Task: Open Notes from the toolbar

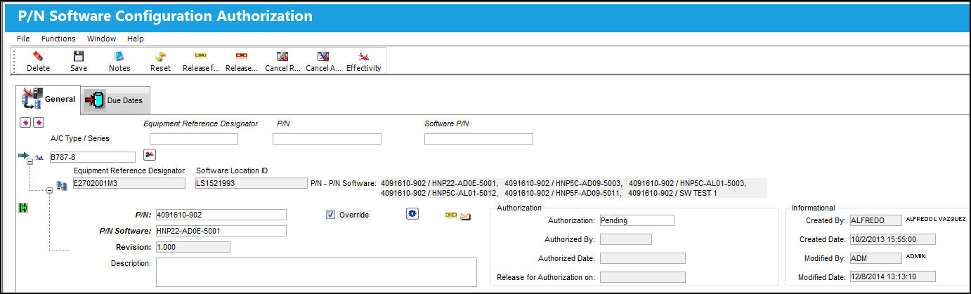Action: (119, 56)
